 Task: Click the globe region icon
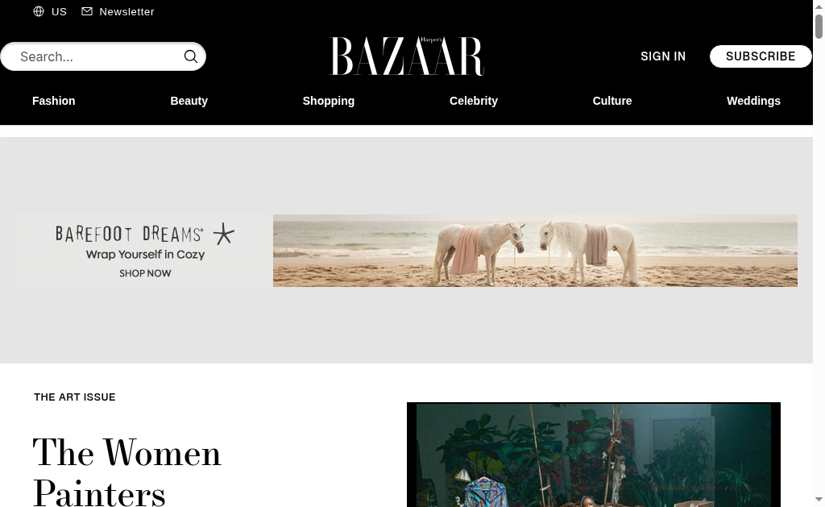pyautogui.click(x=39, y=11)
